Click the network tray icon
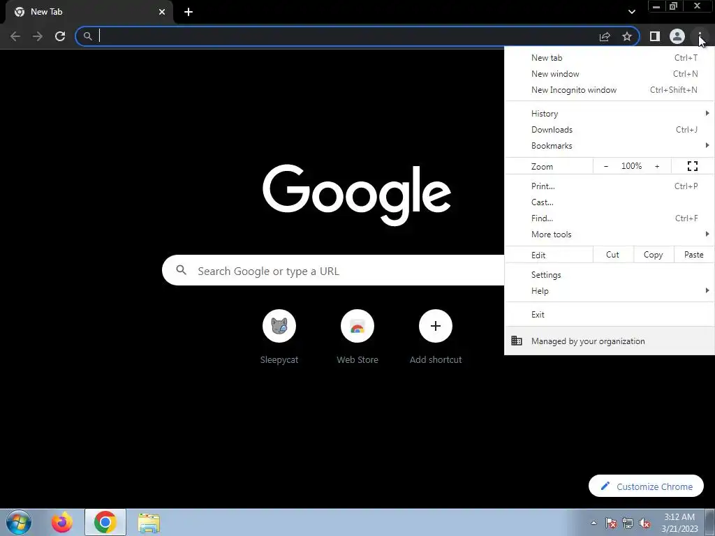715x536 pixels. coord(628,523)
